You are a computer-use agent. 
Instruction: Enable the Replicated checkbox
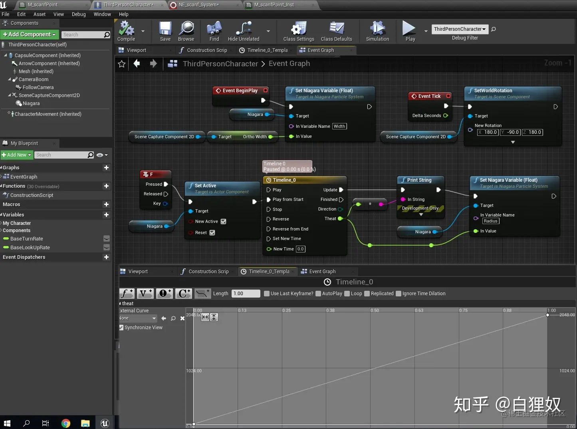(x=367, y=294)
